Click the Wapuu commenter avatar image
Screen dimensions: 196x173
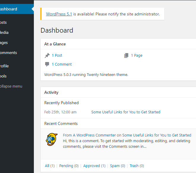coord(52,139)
